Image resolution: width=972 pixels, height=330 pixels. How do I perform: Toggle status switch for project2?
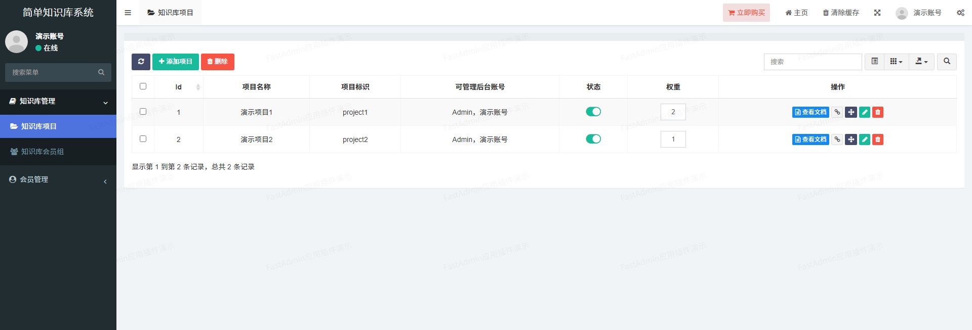pyautogui.click(x=593, y=139)
